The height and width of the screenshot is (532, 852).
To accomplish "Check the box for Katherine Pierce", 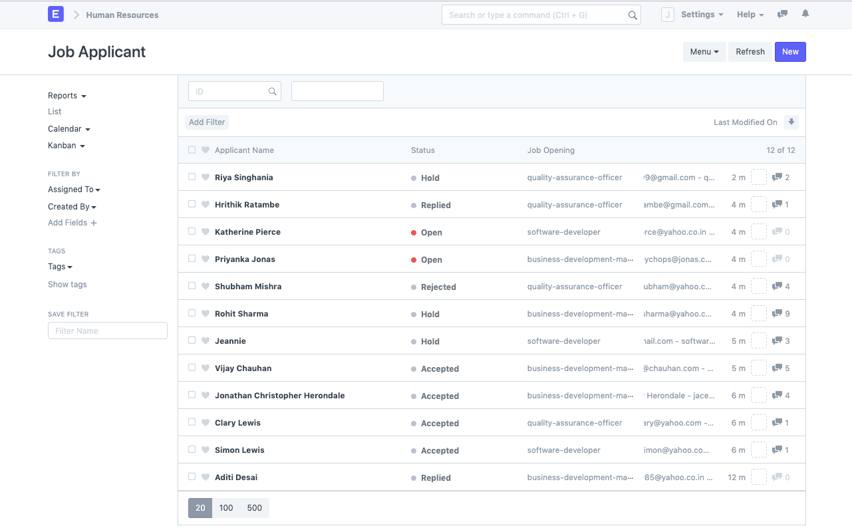I will [192, 231].
